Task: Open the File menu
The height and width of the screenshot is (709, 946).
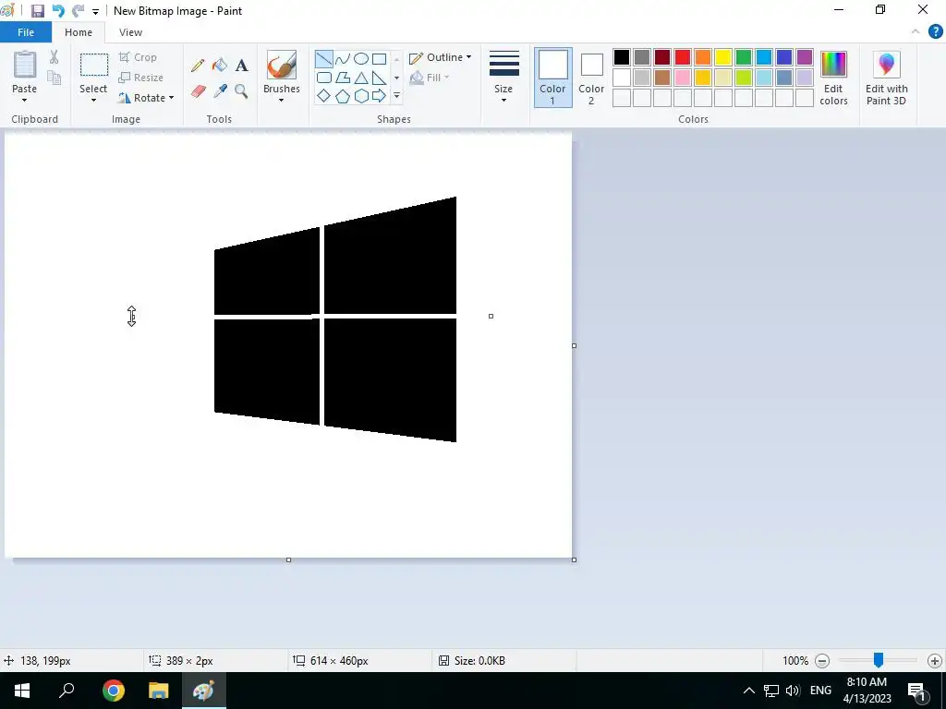Action: coord(26,32)
